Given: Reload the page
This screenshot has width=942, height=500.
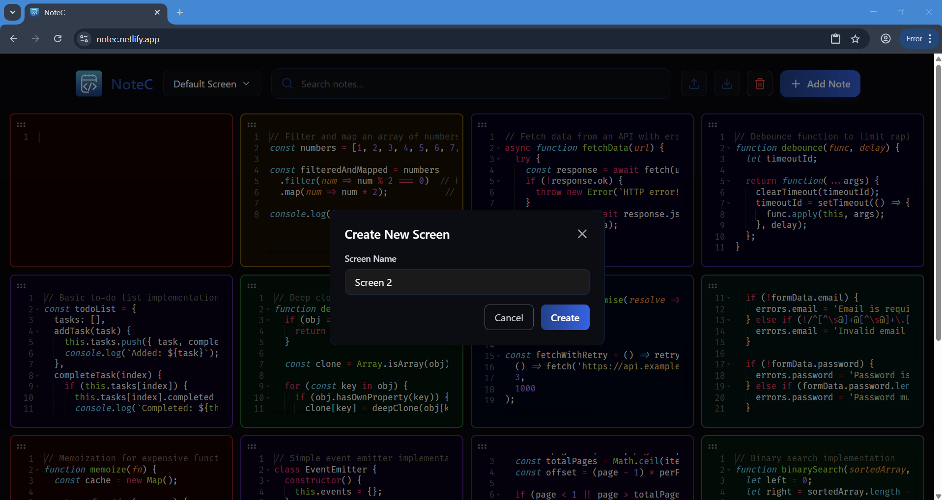Looking at the screenshot, I should point(57,39).
